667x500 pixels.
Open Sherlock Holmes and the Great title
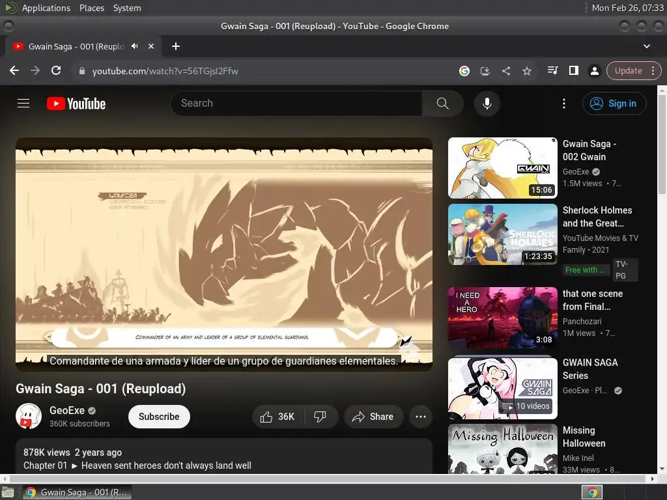coord(597,216)
